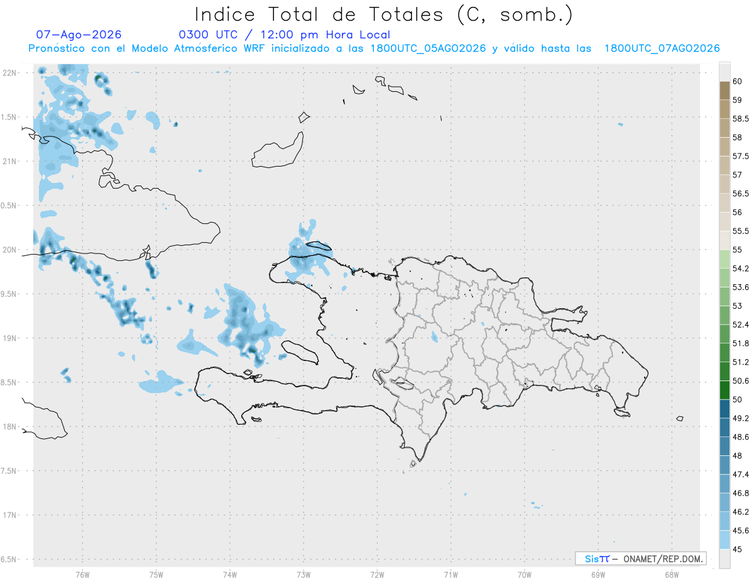Click the colorbar value '60'

(x=737, y=81)
